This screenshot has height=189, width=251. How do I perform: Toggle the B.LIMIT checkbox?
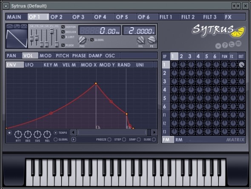click(63, 37)
